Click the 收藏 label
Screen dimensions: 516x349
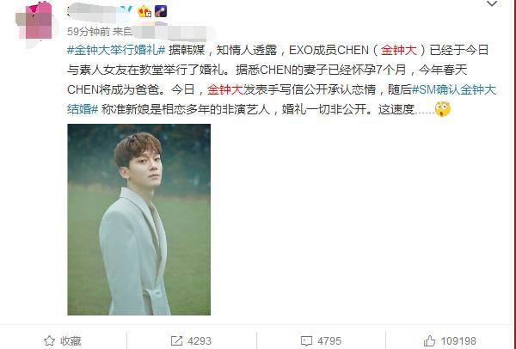click(71, 341)
